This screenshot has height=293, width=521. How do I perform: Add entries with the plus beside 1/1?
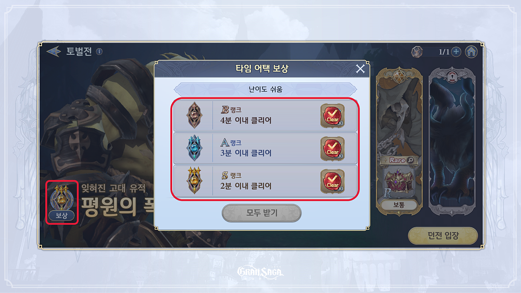click(456, 51)
